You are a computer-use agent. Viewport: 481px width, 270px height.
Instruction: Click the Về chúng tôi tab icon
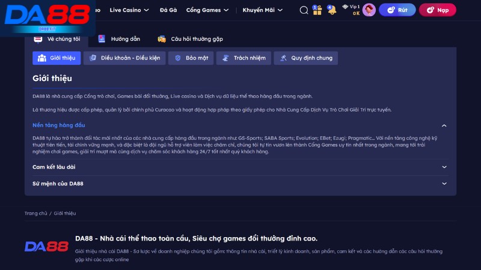(38, 39)
